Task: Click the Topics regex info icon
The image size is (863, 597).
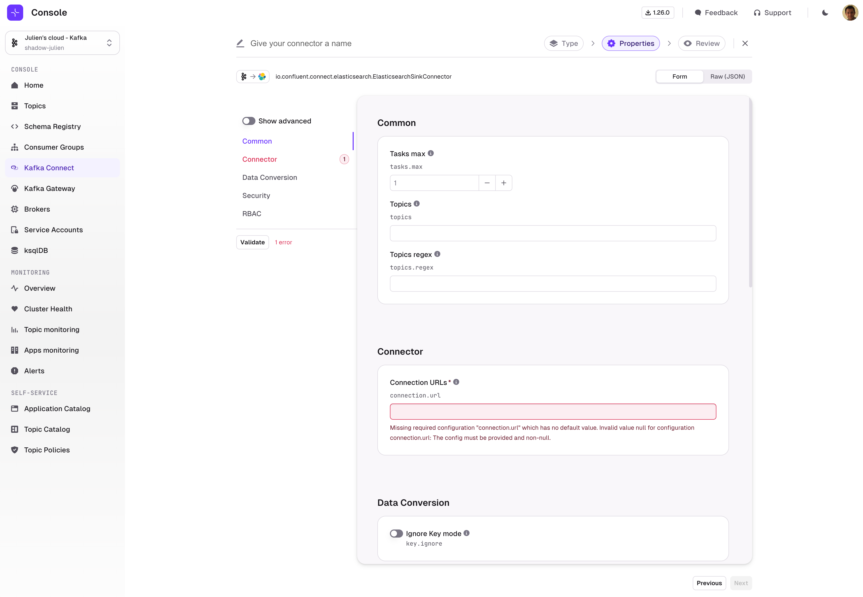Action: pyautogui.click(x=437, y=254)
